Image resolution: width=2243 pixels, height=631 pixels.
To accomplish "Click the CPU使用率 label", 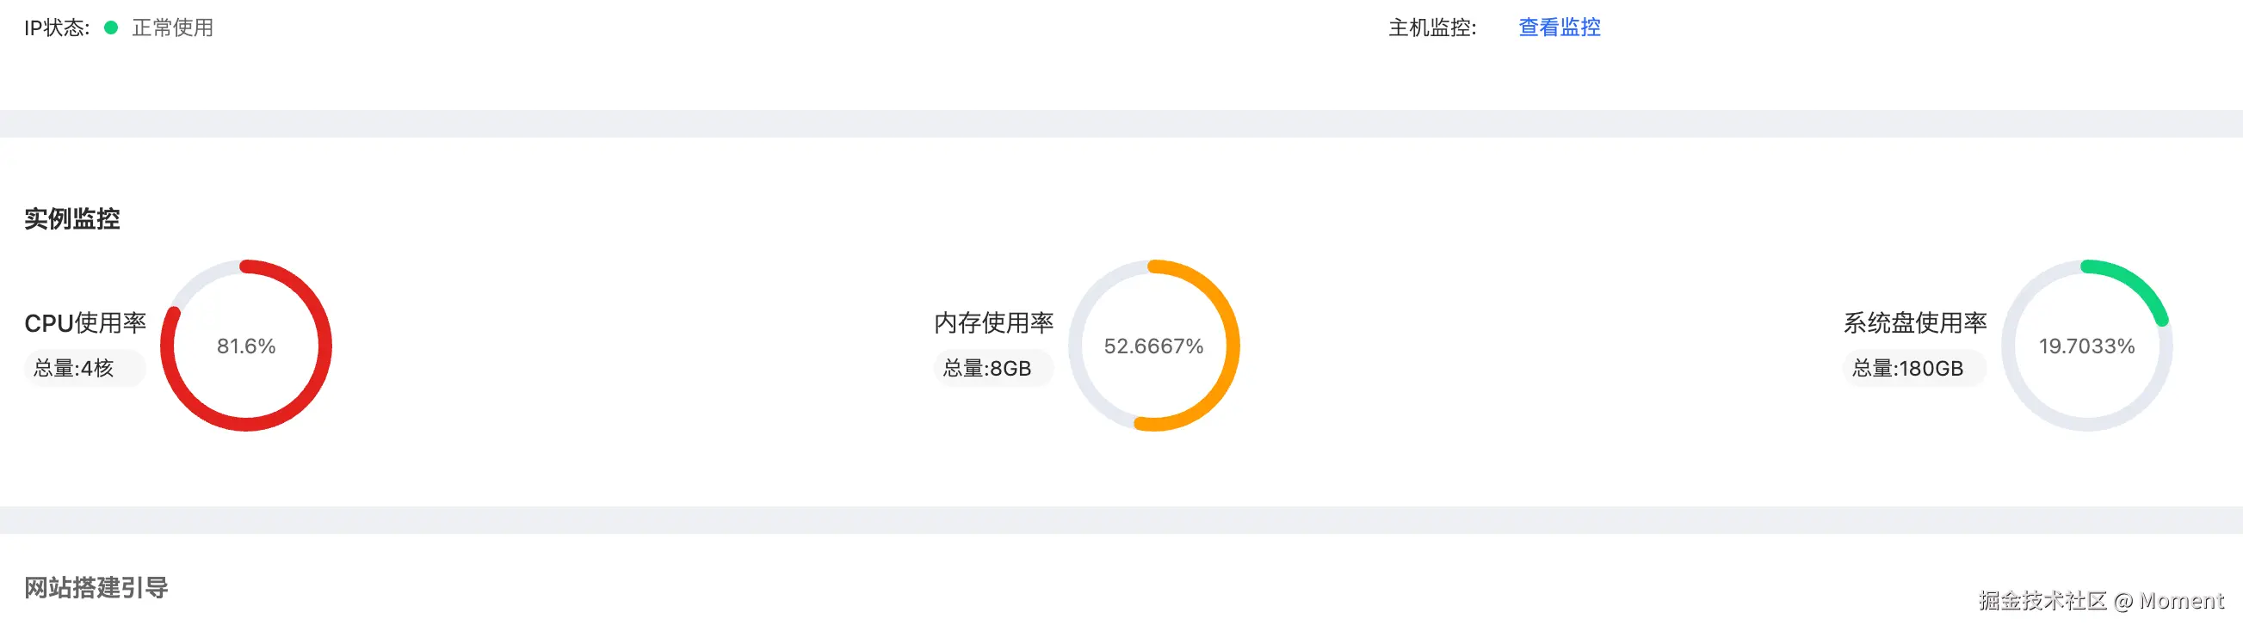I will point(85,323).
